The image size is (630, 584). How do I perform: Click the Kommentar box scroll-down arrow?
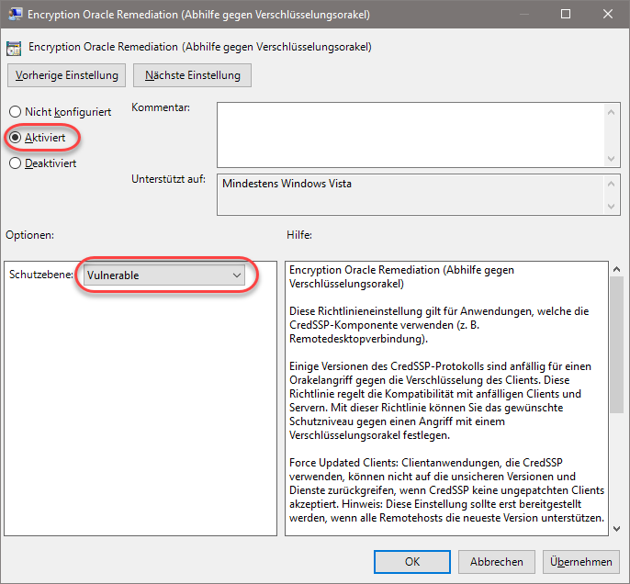(x=612, y=158)
